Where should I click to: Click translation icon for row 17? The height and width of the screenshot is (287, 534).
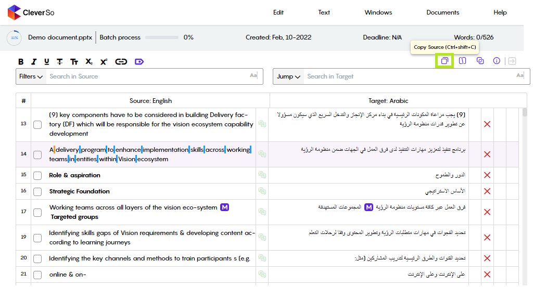262,212
